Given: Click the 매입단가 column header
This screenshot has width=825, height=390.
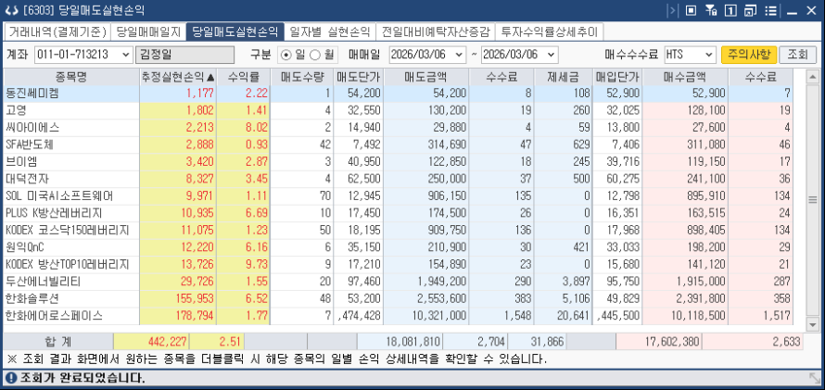Looking at the screenshot, I should coord(617,77).
